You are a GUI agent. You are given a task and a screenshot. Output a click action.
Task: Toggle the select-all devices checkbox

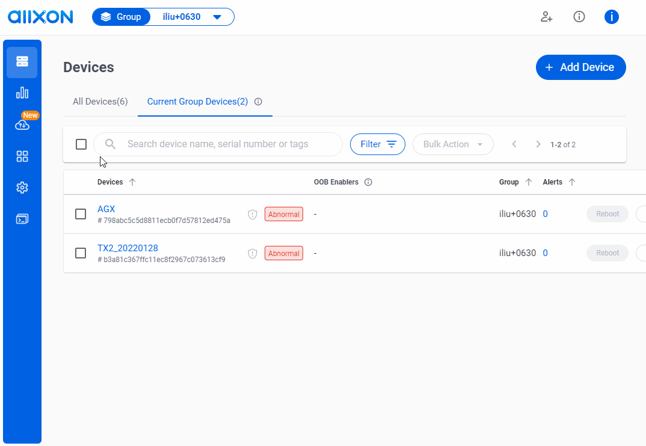(81, 144)
